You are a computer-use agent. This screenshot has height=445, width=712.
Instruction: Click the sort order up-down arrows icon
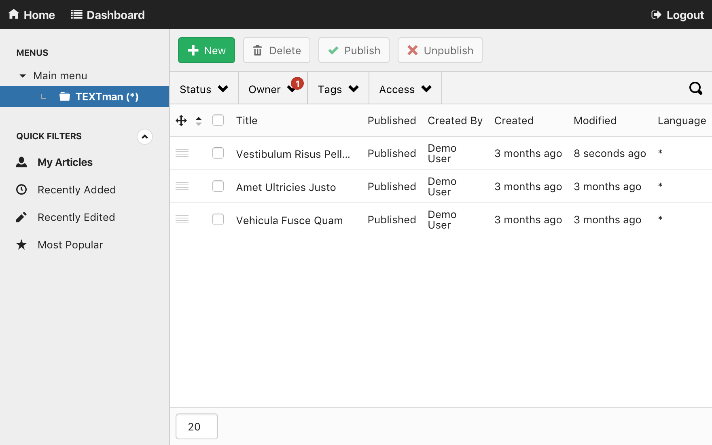click(x=199, y=121)
